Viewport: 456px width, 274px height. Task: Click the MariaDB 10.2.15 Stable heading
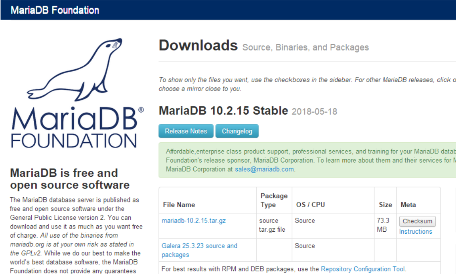223,111
